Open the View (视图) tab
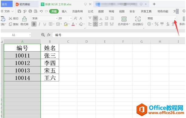The image size is (186, 118). pos(122,11)
